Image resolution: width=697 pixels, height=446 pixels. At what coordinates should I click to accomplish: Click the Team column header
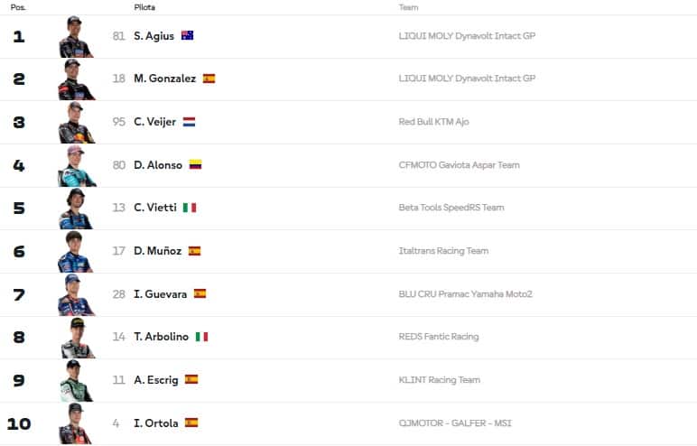[408, 7]
